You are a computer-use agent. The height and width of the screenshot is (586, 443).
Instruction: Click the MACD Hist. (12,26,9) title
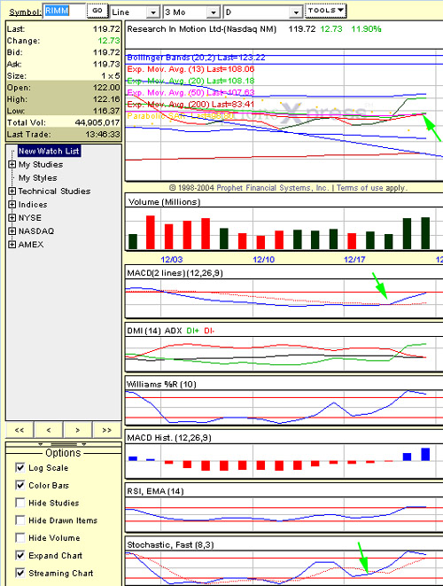pos(169,438)
